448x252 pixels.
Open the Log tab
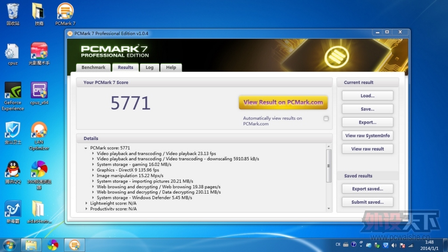tap(150, 67)
